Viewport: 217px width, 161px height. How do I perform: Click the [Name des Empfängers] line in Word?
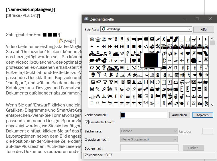31,9
